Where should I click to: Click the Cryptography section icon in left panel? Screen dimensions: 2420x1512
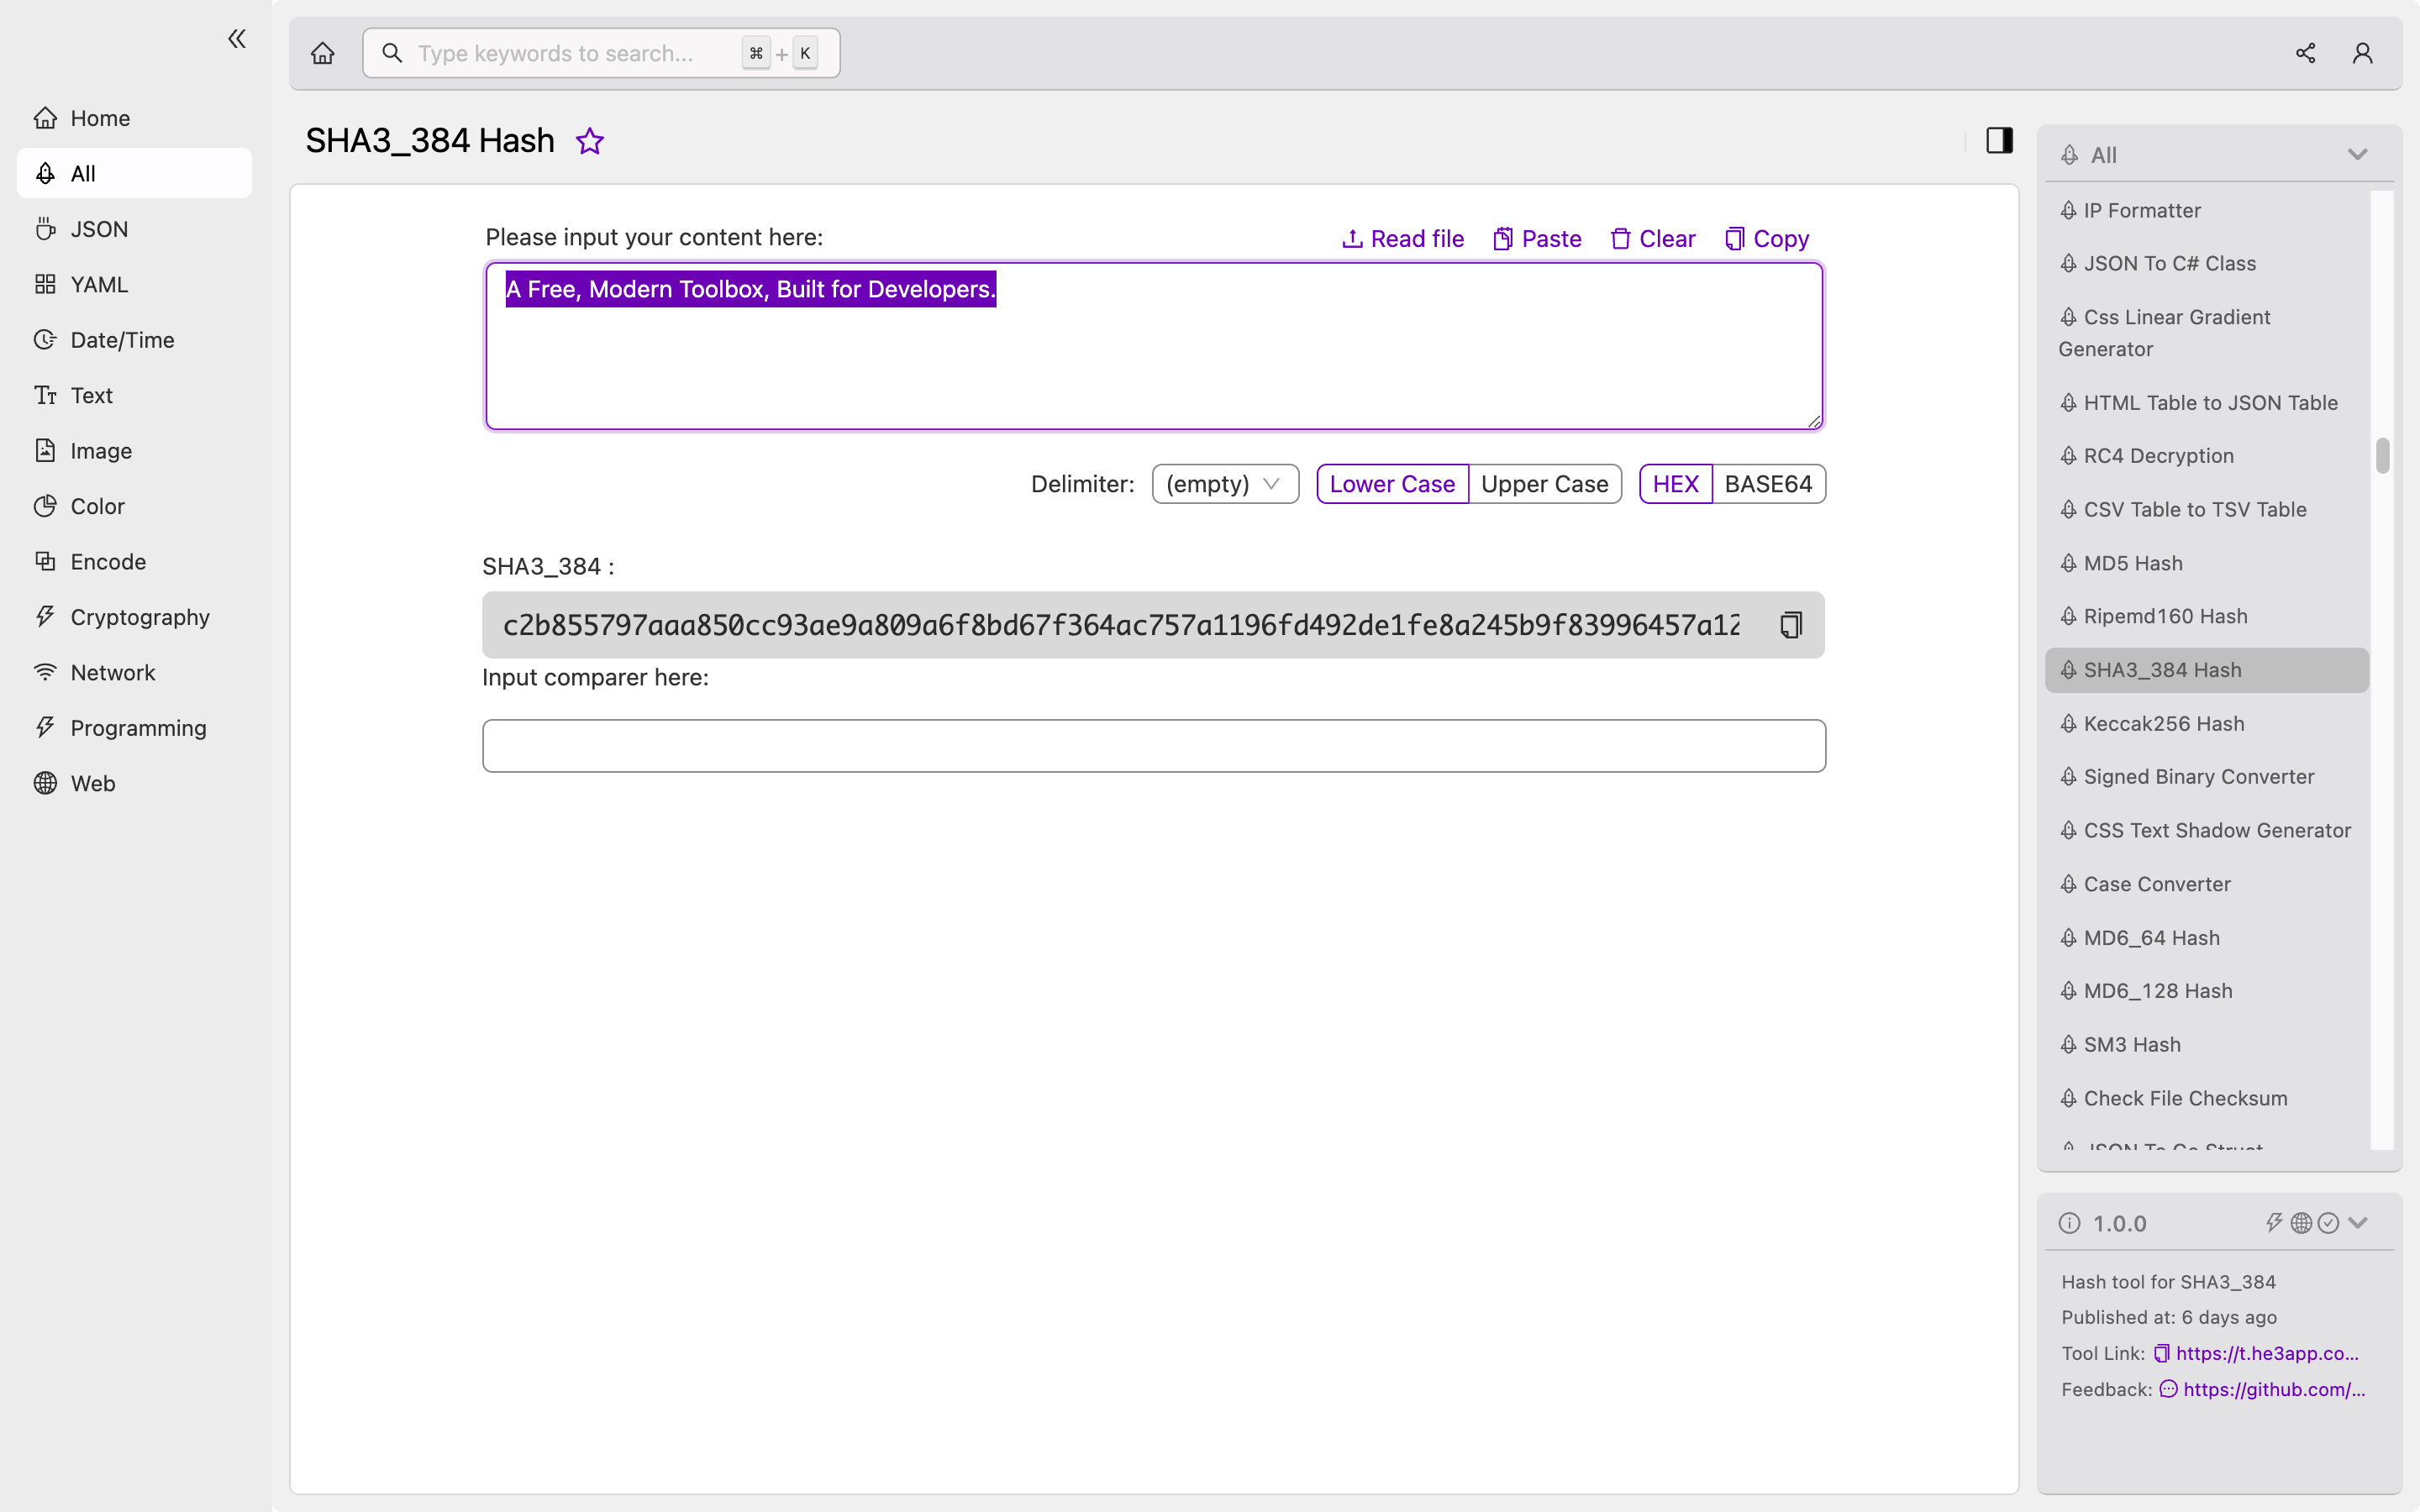42,615
